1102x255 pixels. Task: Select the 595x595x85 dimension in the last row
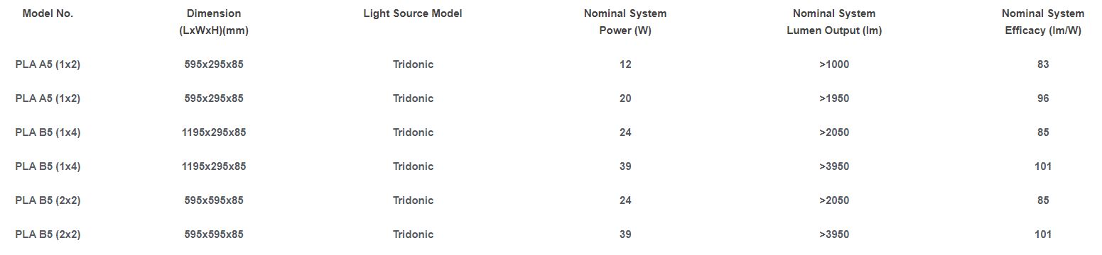(x=214, y=234)
